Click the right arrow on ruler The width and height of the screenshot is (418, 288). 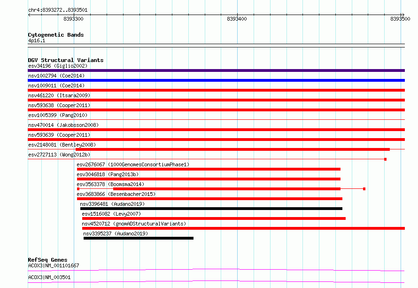[403, 15]
